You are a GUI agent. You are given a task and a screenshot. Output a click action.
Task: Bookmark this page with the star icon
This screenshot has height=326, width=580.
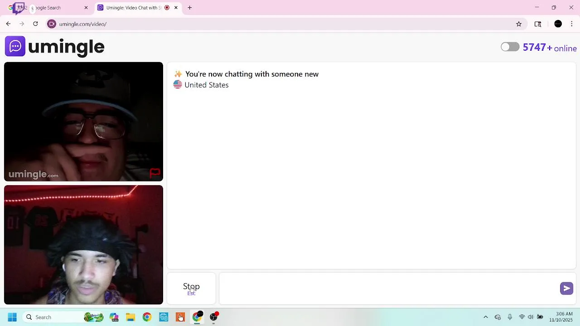pyautogui.click(x=519, y=24)
